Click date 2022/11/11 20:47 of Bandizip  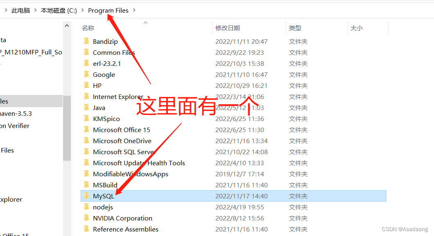241,41
